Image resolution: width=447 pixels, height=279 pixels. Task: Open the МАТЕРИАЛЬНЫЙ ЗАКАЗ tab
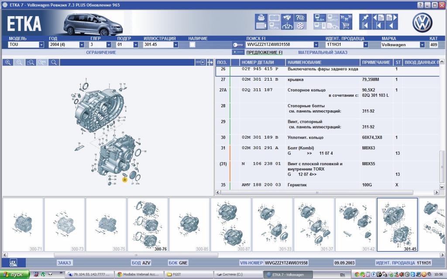(x=323, y=52)
